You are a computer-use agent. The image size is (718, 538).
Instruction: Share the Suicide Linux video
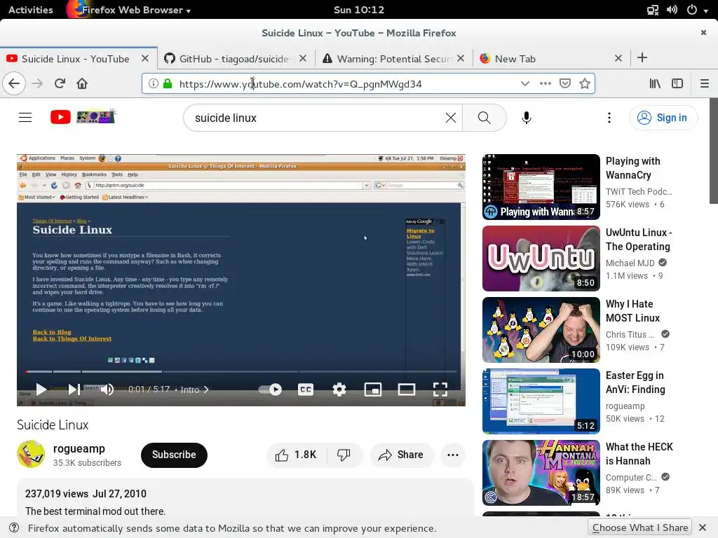pos(401,455)
